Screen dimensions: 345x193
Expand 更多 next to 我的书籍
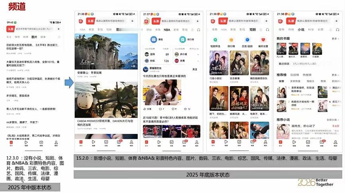click(335, 39)
